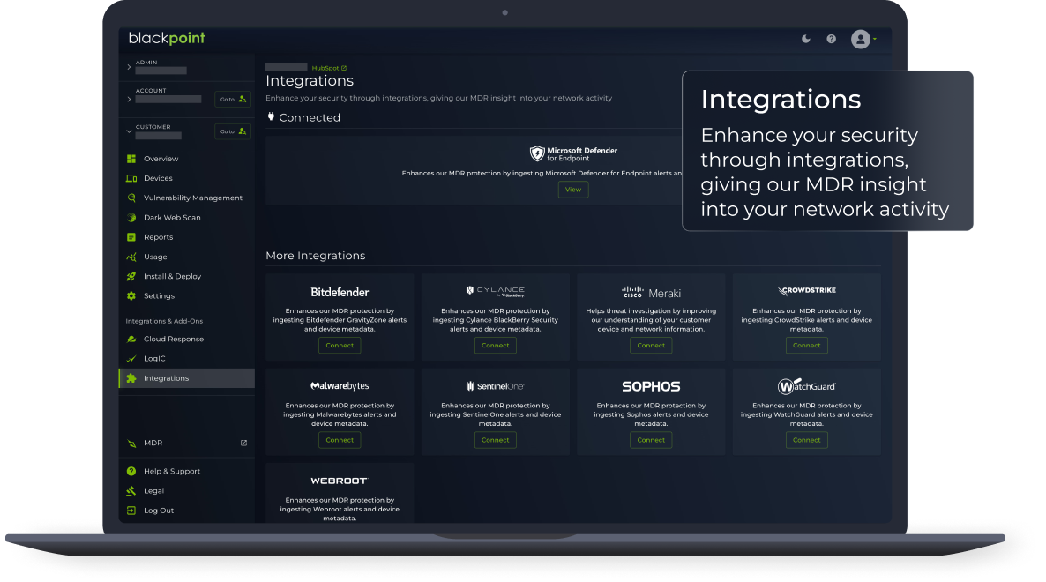The height and width of the screenshot is (582, 1046).
Task: Click the Microsoft Defender shield logo
Action: pyautogui.click(x=537, y=154)
